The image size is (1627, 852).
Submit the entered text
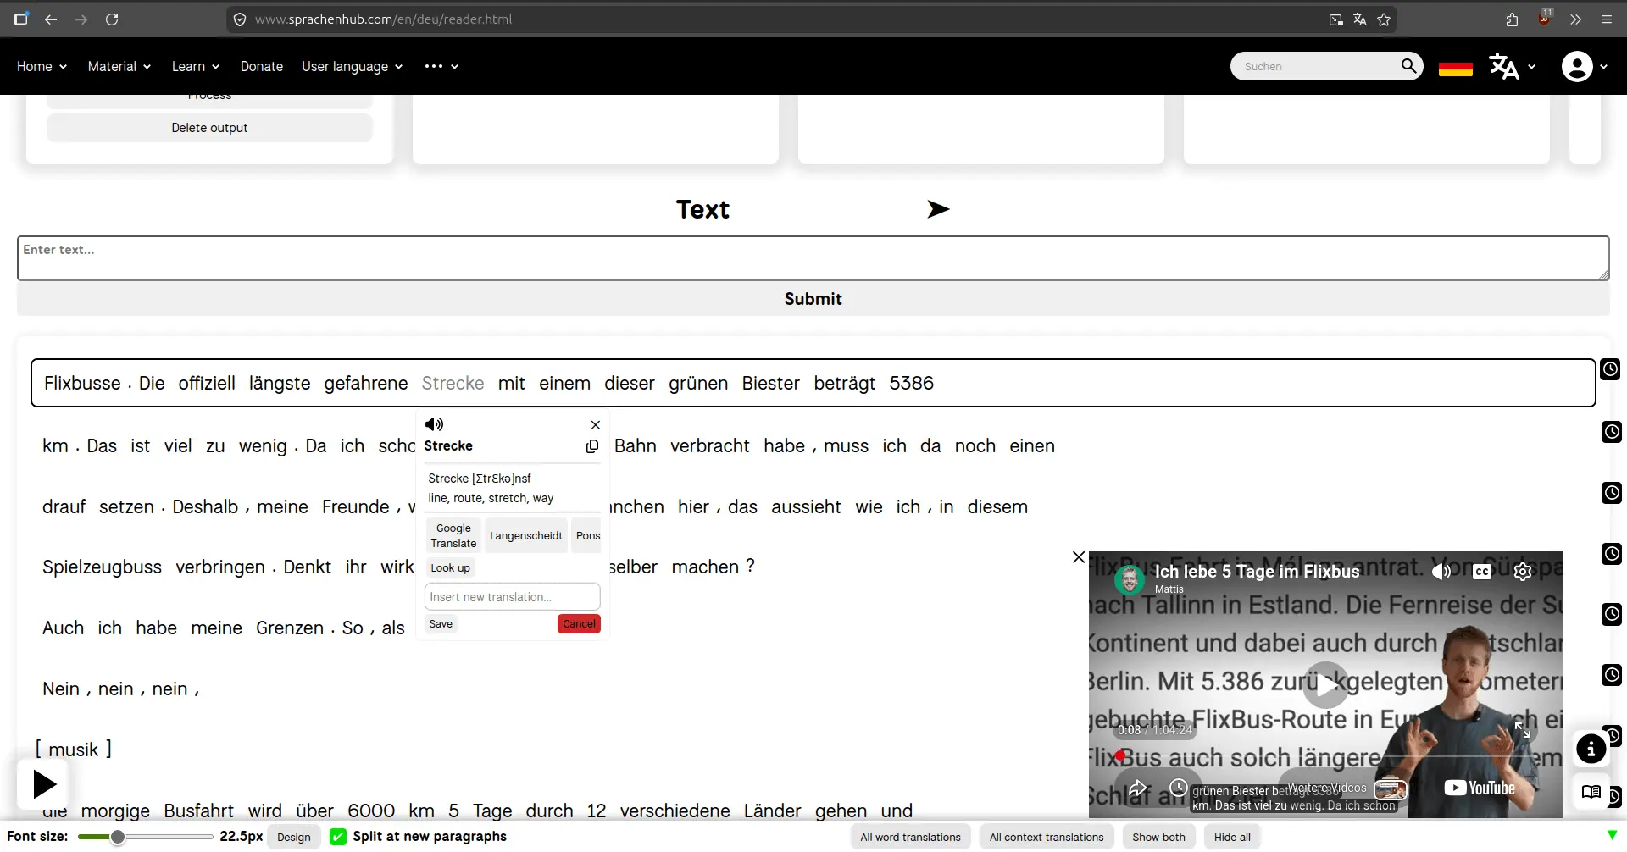[813, 299]
